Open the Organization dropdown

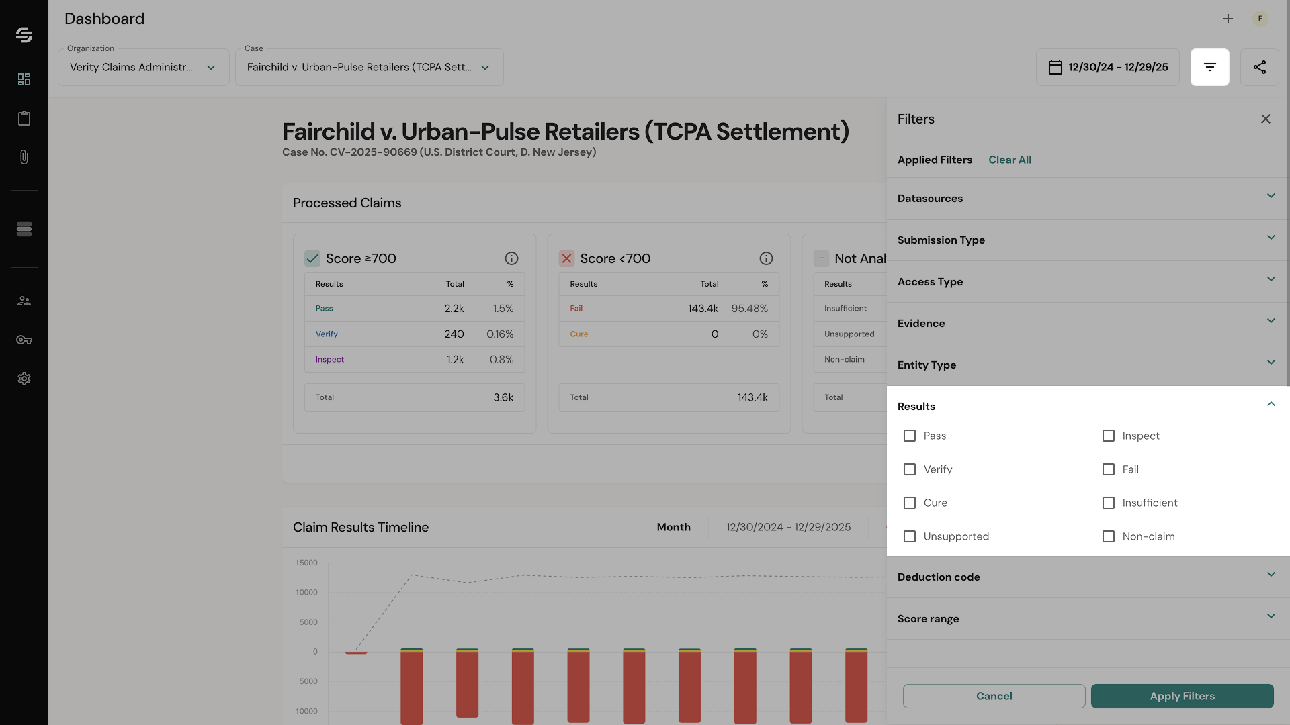pyautogui.click(x=144, y=67)
